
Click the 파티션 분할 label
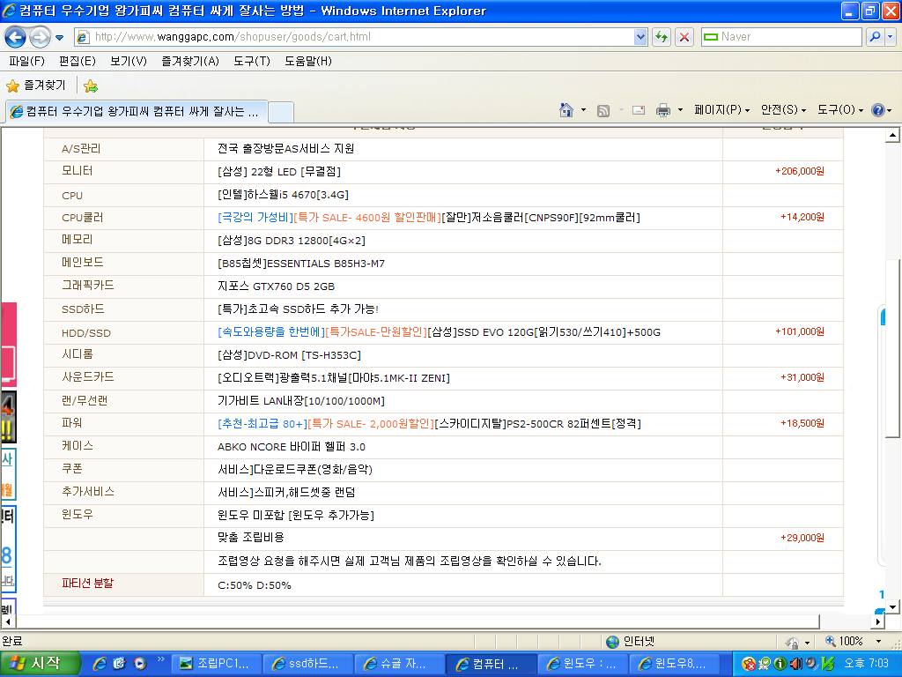(x=87, y=584)
